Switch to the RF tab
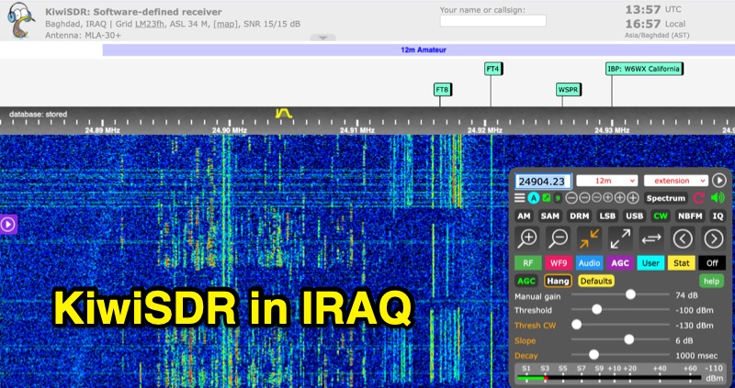735x388 pixels. point(527,263)
